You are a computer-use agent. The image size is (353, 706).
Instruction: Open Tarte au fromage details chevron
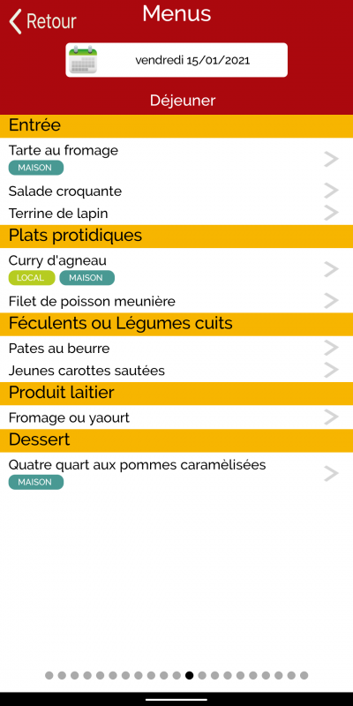[332, 159]
